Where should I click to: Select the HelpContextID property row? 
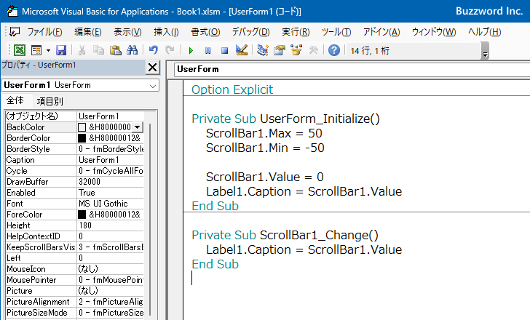(x=74, y=236)
